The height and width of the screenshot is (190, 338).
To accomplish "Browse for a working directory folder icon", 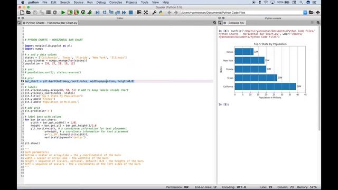I will [311, 13].
